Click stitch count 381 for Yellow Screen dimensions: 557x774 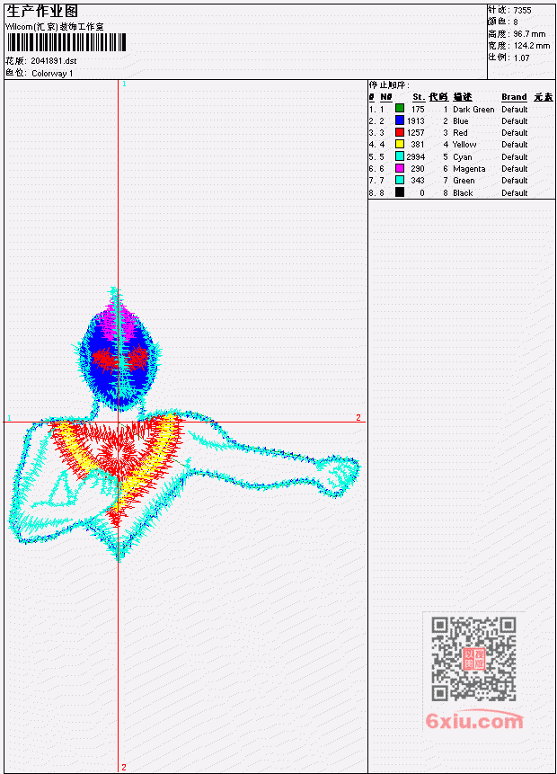(418, 145)
